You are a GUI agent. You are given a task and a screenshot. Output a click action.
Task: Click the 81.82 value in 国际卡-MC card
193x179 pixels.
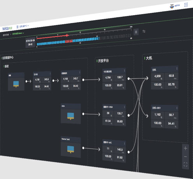(120, 157)
